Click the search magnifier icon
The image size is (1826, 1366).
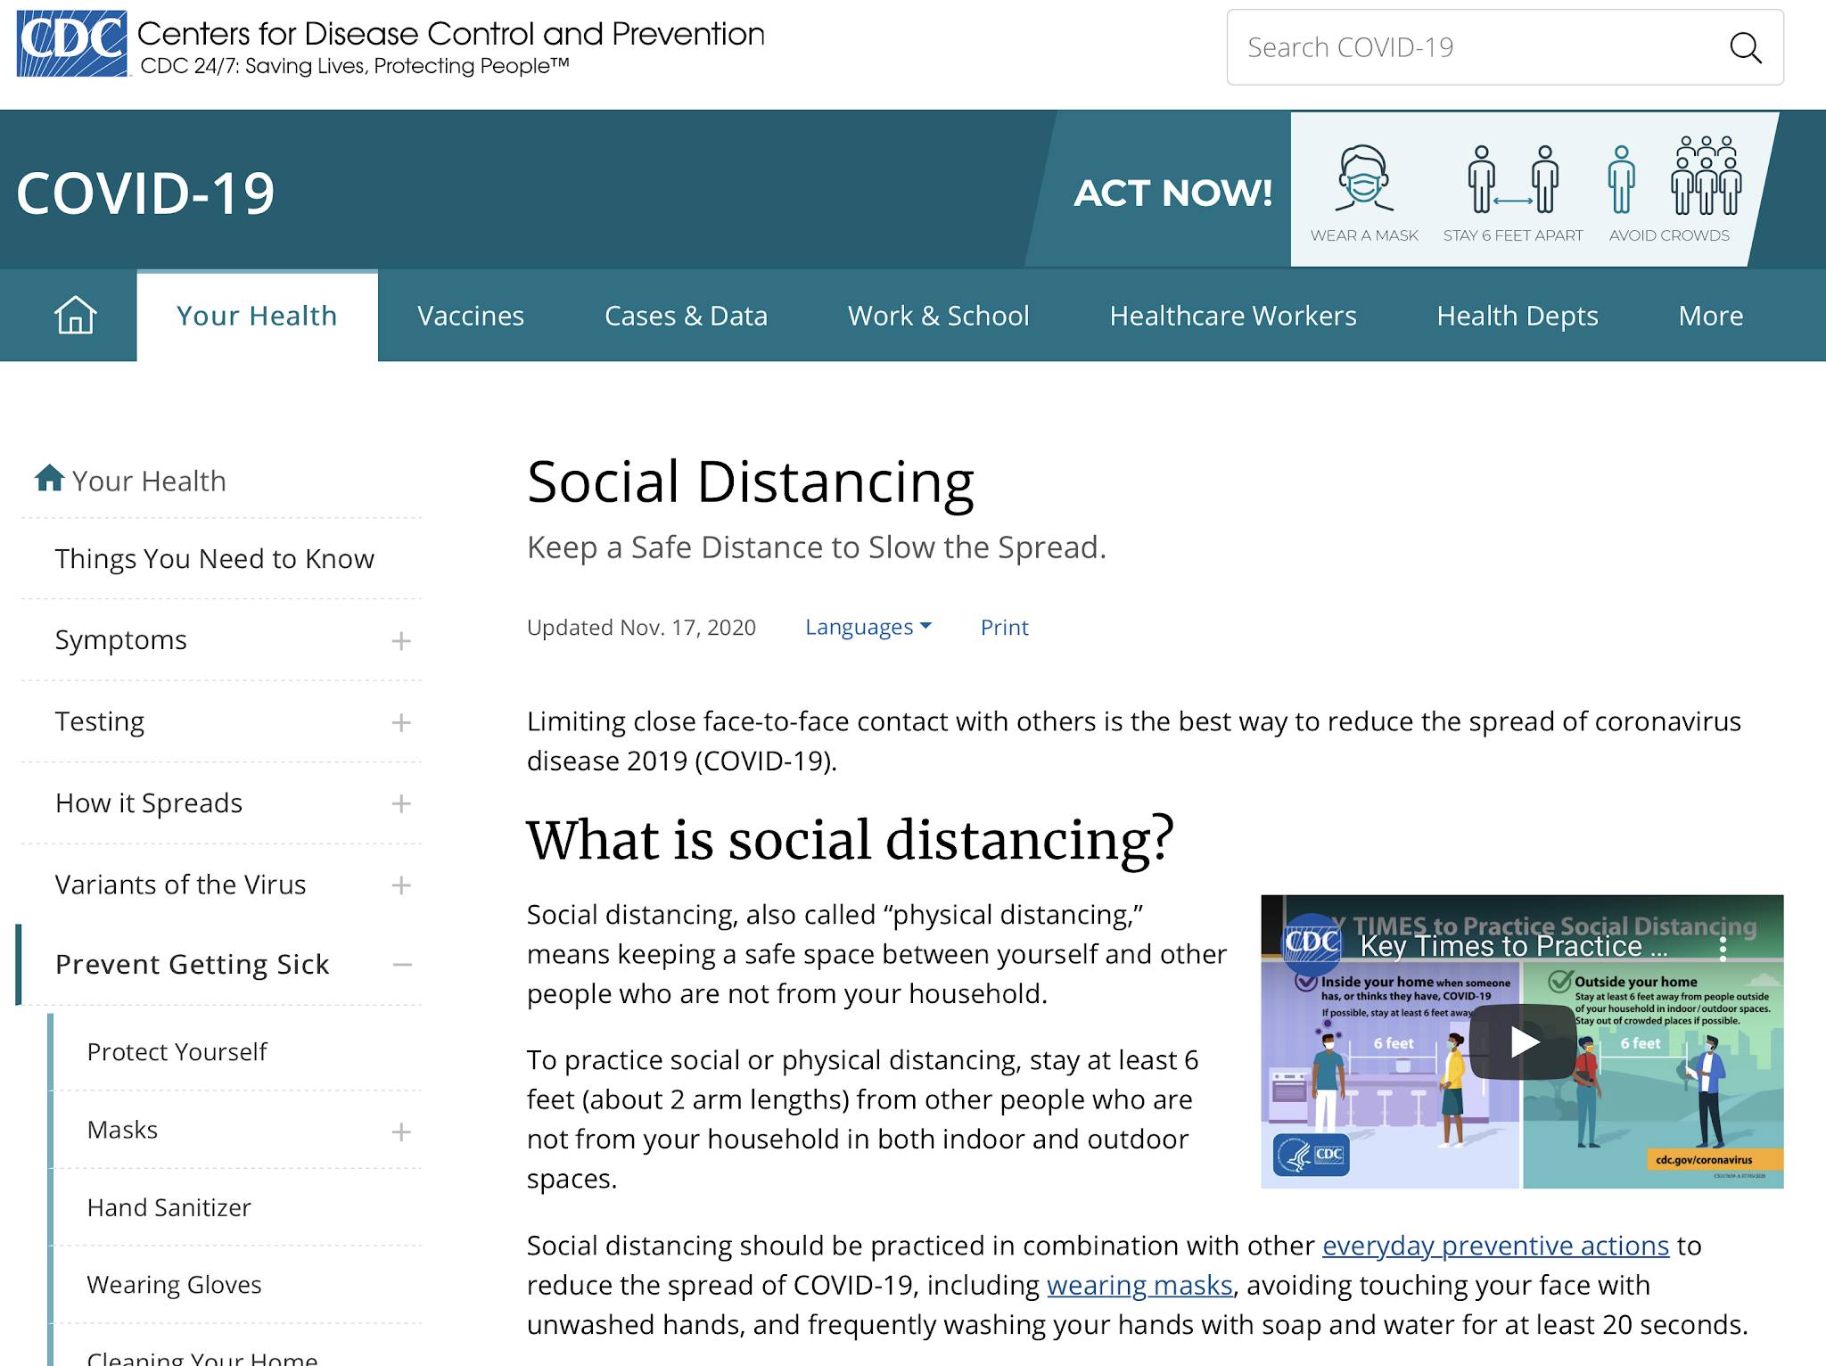(1745, 48)
